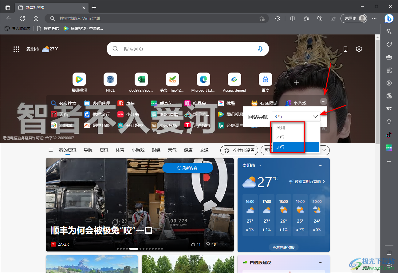Add a new quick link site
The image size is (398, 273).
coord(296,82)
